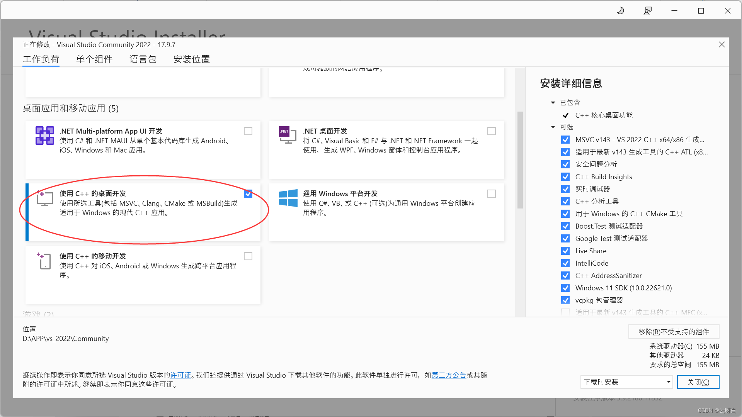Check the .NET Multi-platform App UI workload
Viewport: 742px width, 417px height.
248,131
